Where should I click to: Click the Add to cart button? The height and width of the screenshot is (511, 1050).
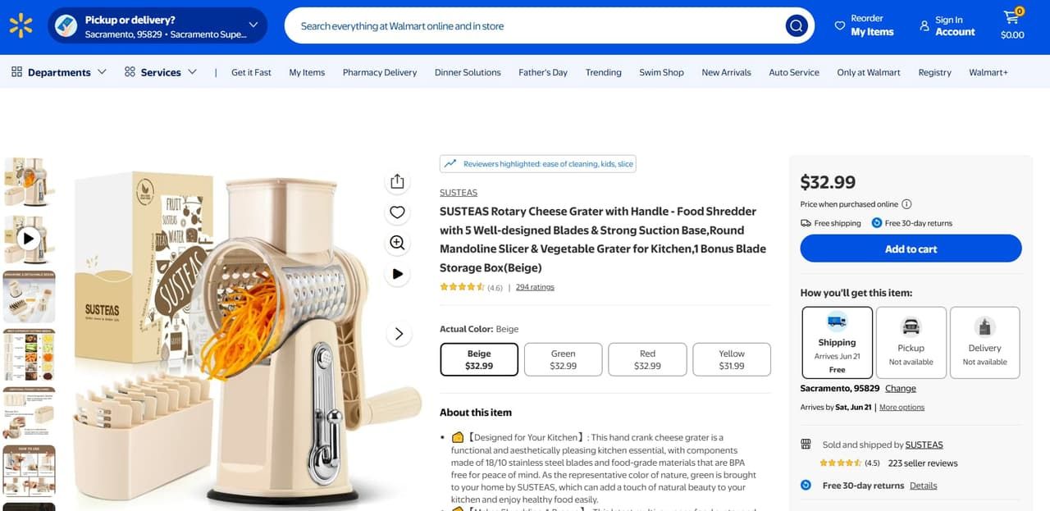(x=911, y=249)
